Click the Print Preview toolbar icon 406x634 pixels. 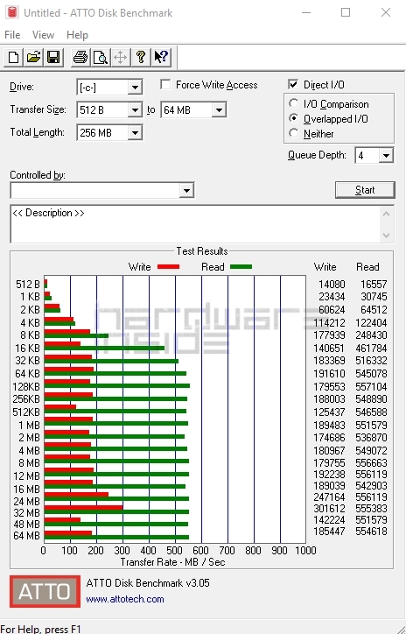pyautogui.click(x=100, y=57)
